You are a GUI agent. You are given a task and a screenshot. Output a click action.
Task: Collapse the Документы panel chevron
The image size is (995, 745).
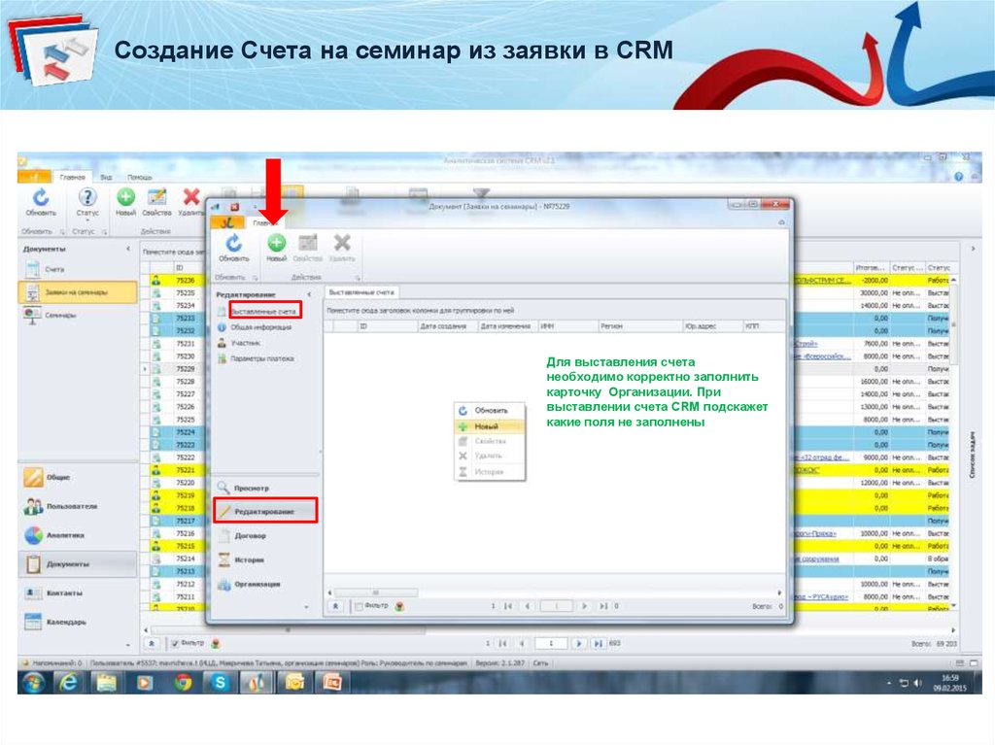coord(128,250)
